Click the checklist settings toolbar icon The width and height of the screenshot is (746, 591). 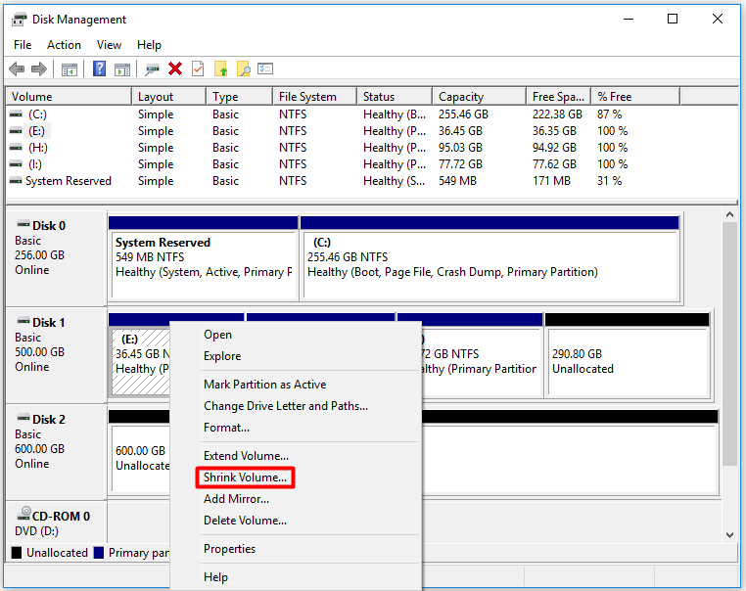(x=265, y=68)
